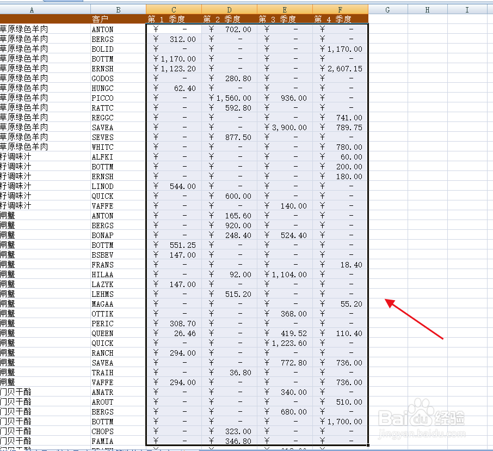Click the ¥312.00 cell for BERGS
The width and height of the screenshot is (493, 451).
(x=174, y=39)
